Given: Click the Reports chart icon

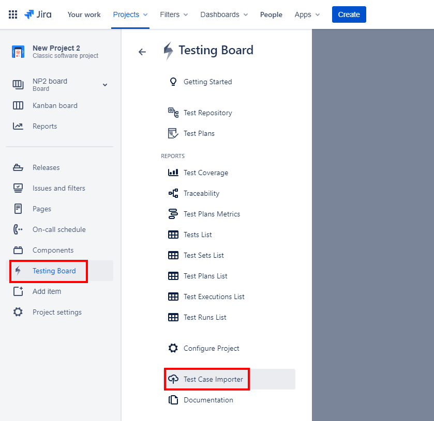Looking at the screenshot, I should (x=18, y=126).
